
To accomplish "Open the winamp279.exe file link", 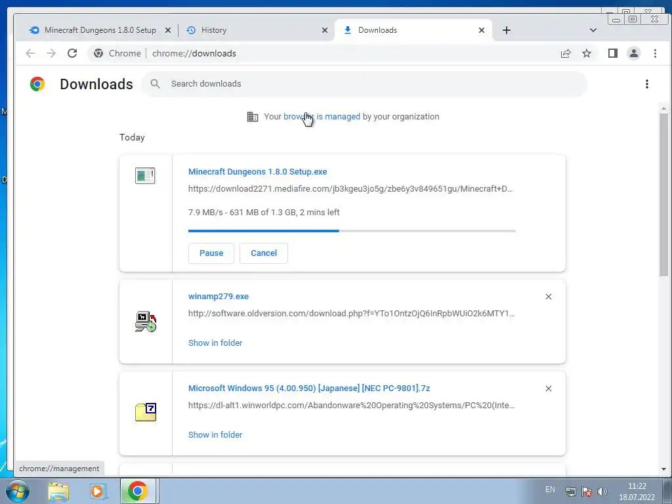I will pos(218,297).
